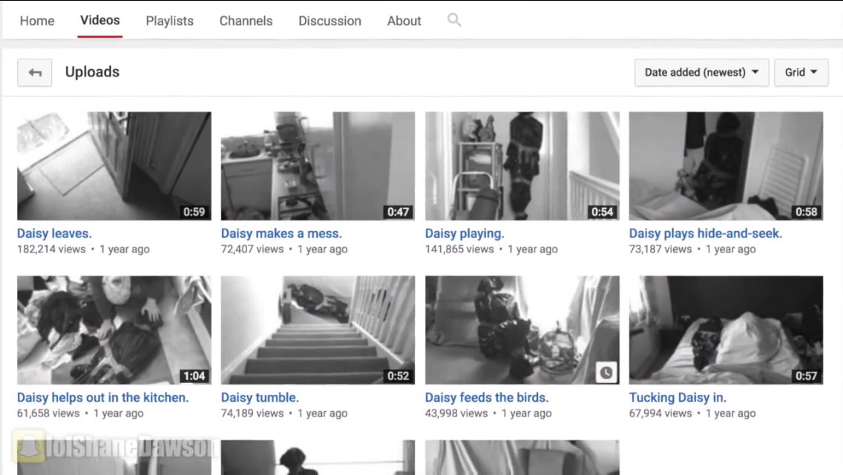This screenshot has height=475, width=843.
Task: Play the kitchen video thumbnail (1:04)
Action: point(114,330)
